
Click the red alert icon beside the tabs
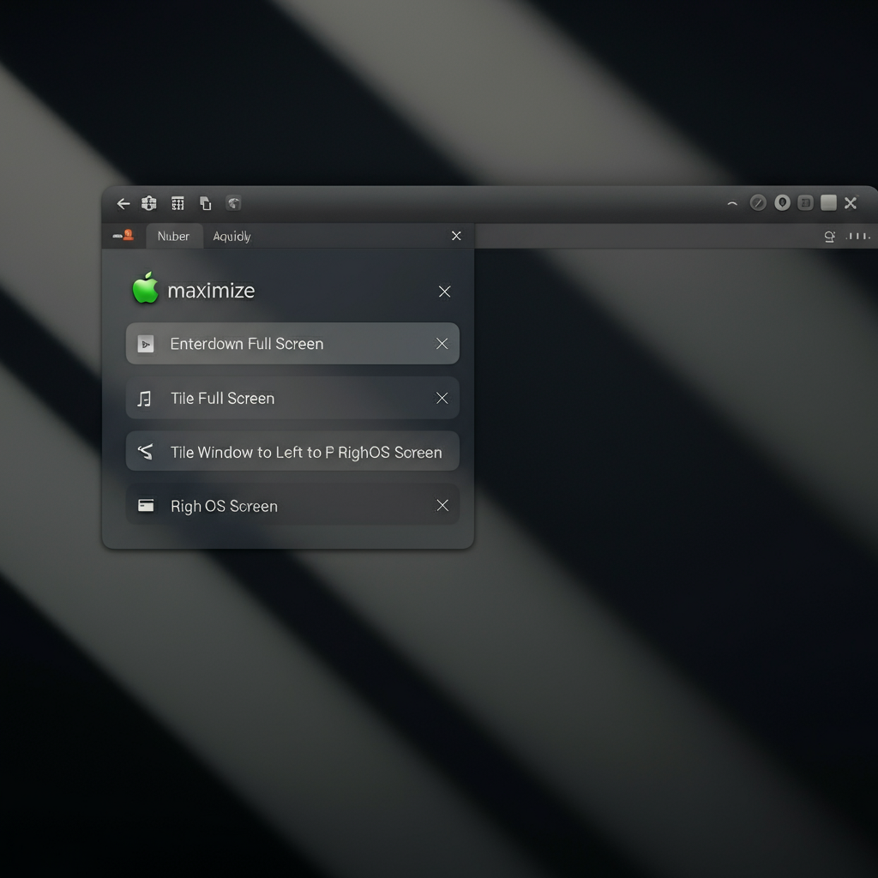[x=129, y=234]
